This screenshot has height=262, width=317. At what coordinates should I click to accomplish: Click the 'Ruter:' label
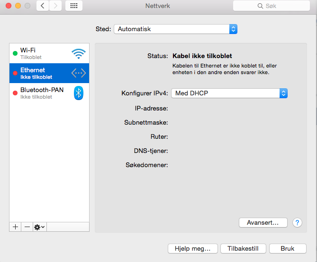[x=159, y=136]
